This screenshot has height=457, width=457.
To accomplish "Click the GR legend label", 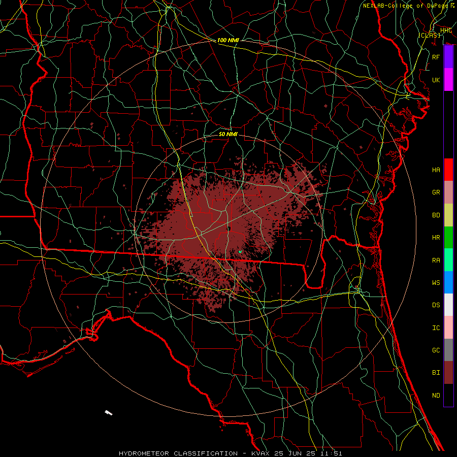I will (x=436, y=192).
